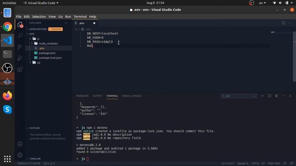
Task: Click Plain Text language mode status
Action: pos(274,163)
